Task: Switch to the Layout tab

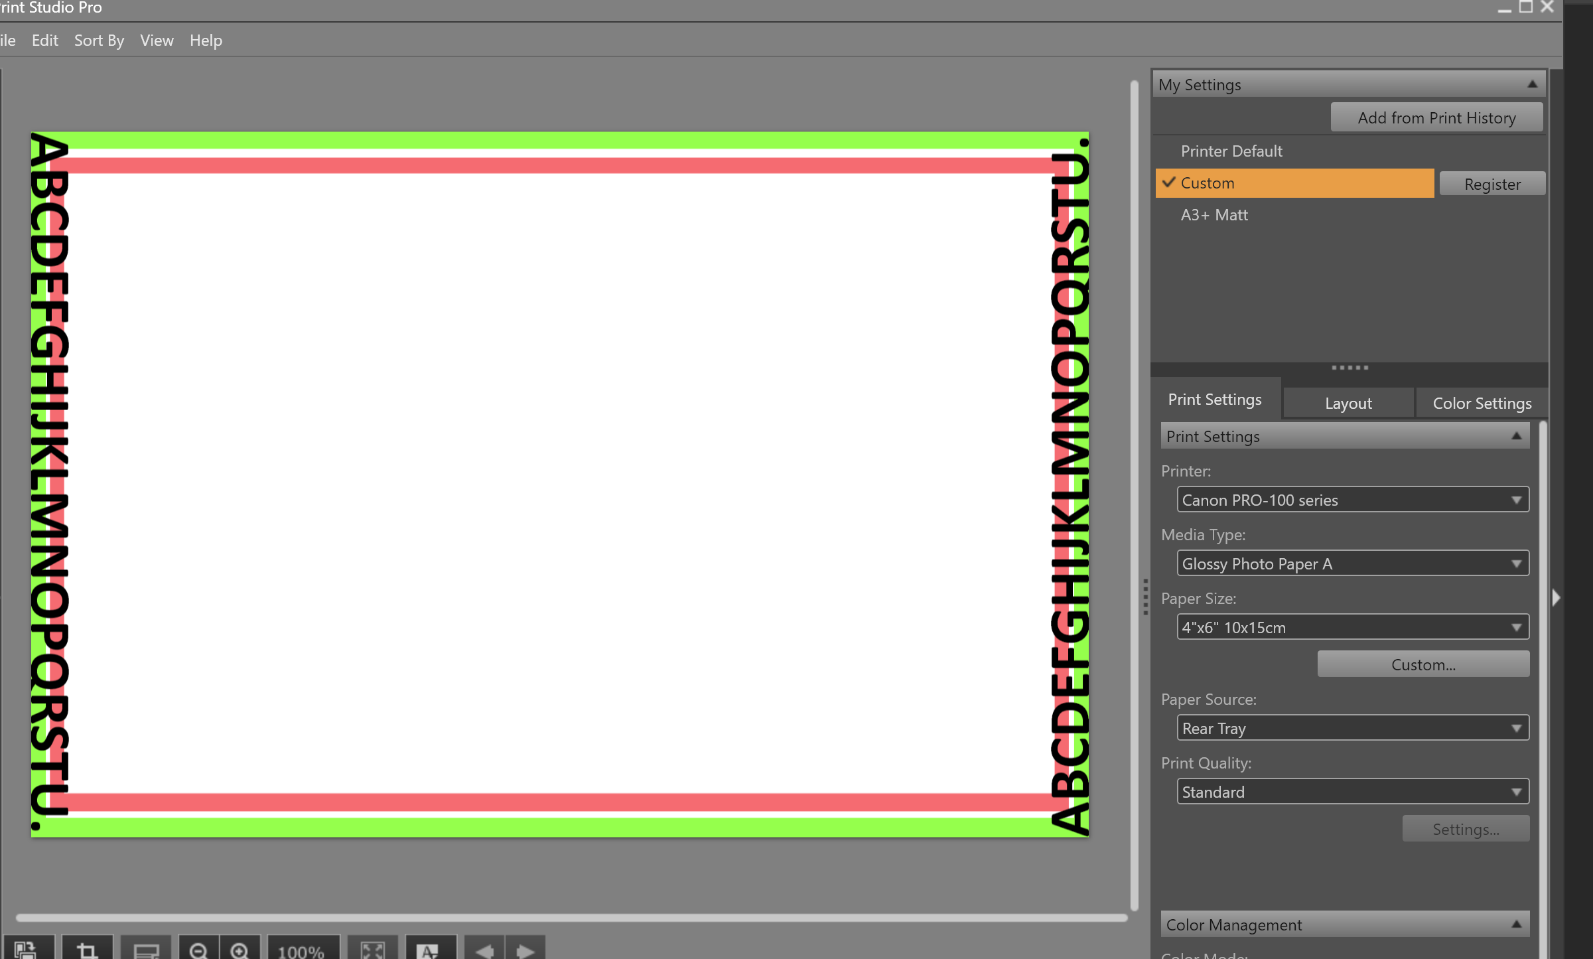Action: [x=1348, y=403]
